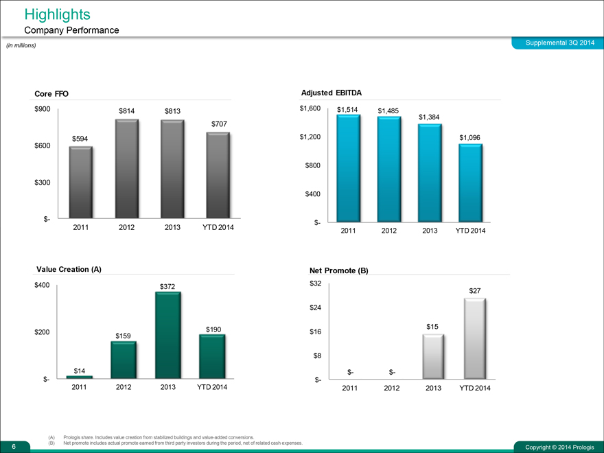The height and width of the screenshot is (453, 604).
Task: Click the $1,096 Adjusted EBITDA label
Action: 469,137
